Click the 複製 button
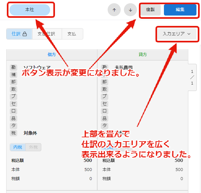The image size is (201, 193). 150,10
